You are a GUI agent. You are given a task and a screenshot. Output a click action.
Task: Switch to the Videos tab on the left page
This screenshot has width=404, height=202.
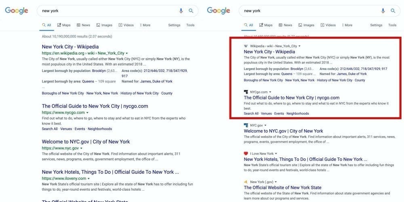pyautogui.click(x=126, y=25)
